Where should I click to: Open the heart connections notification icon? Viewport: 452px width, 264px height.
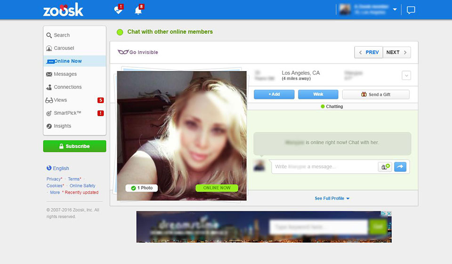119,10
